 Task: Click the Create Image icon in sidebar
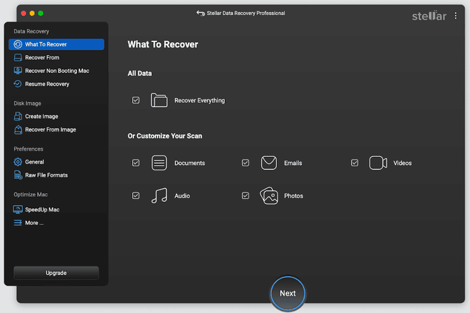pyautogui.click(x=18, y=116)
